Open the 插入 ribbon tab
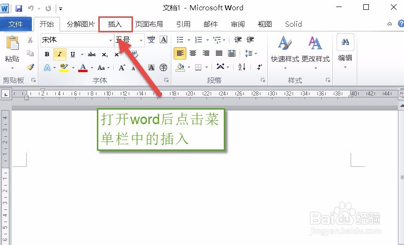Viewport: 404px width, 245px height. [115, 24]
